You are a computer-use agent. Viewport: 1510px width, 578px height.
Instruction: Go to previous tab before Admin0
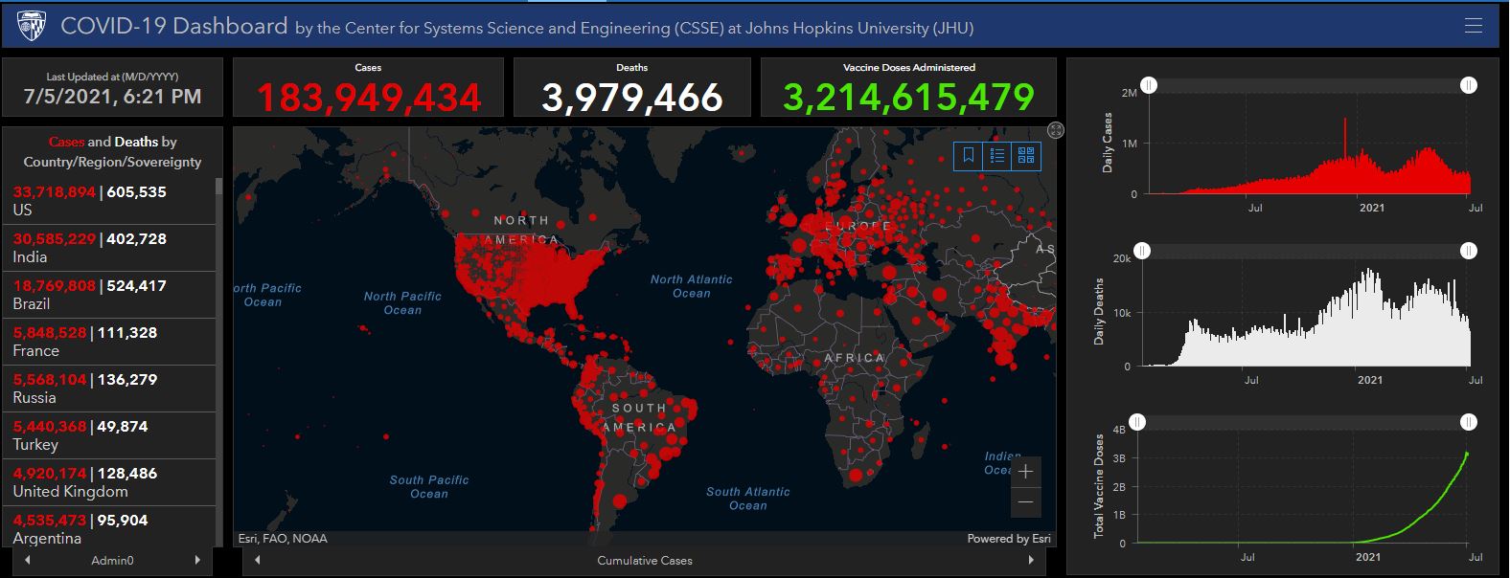[27, 560]
